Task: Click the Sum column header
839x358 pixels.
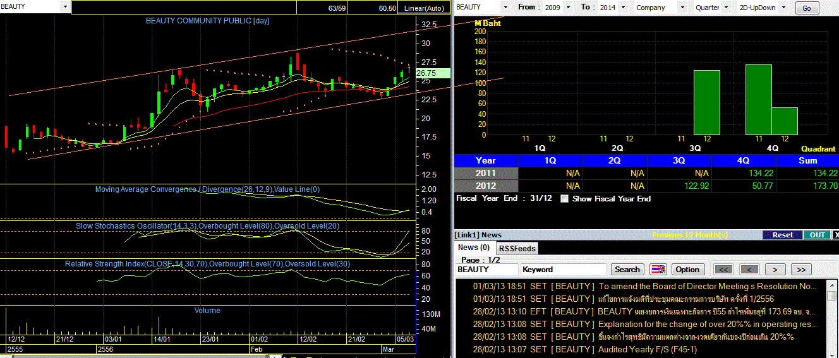Action: pyautogui.click(x=807, y=160)
